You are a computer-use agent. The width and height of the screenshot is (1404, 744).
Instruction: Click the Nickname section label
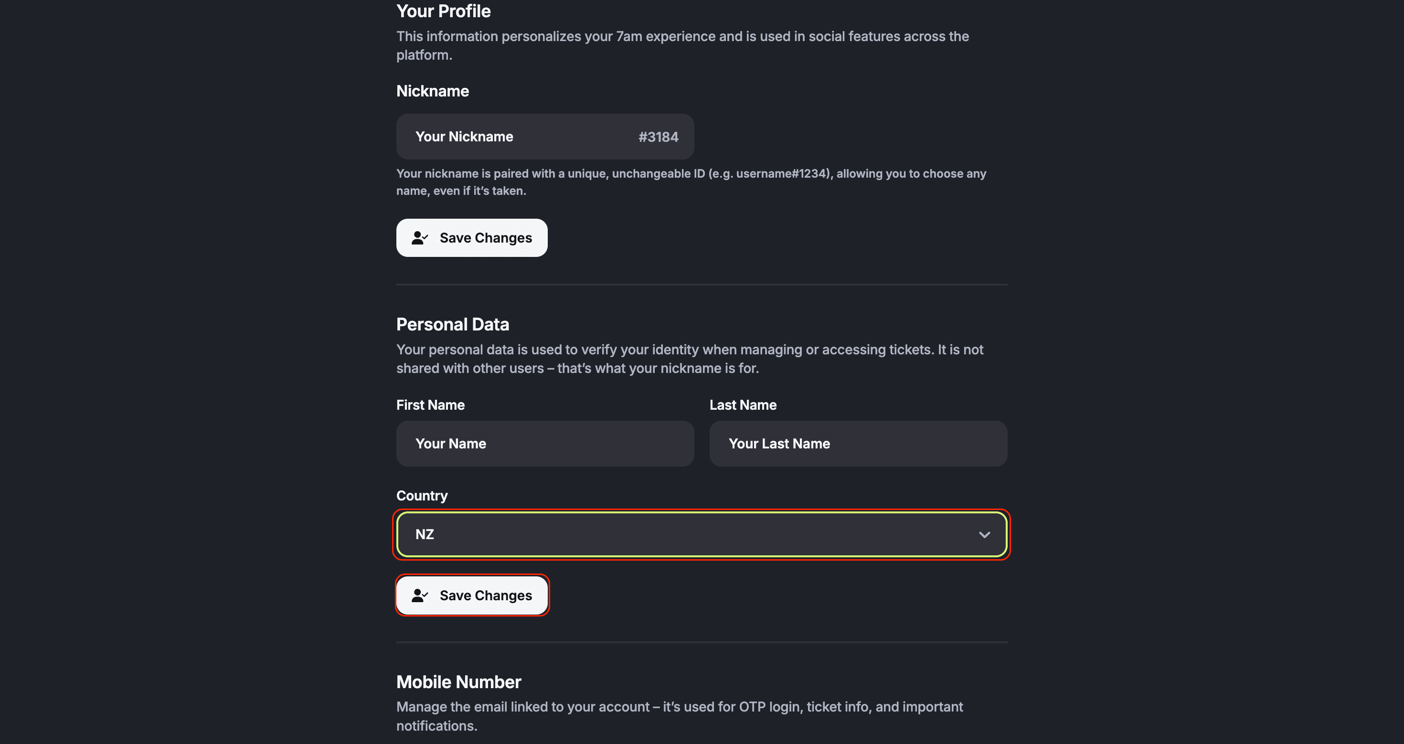click(432, 91)
